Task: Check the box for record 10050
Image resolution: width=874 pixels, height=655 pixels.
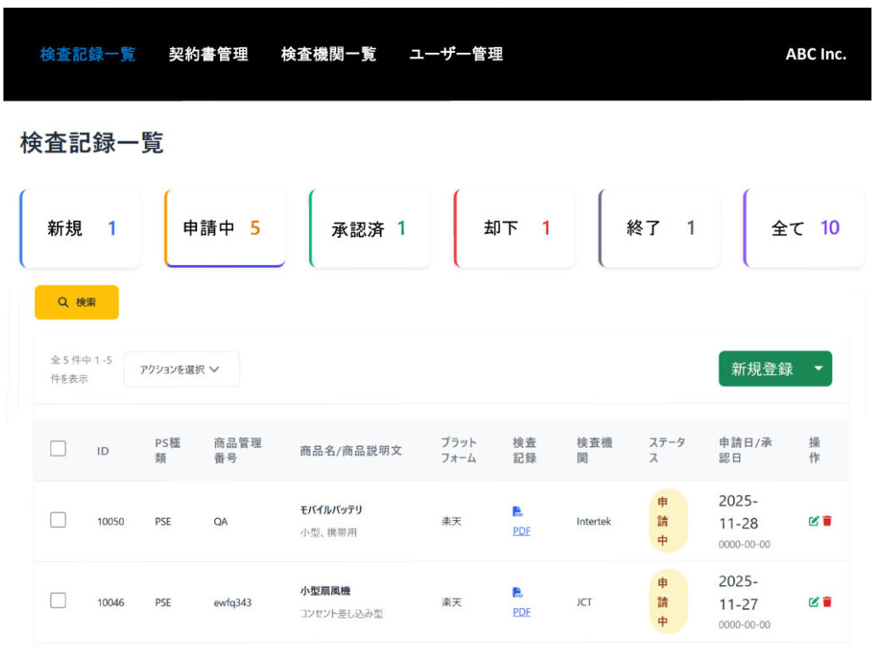Action: tap(58, 520)
